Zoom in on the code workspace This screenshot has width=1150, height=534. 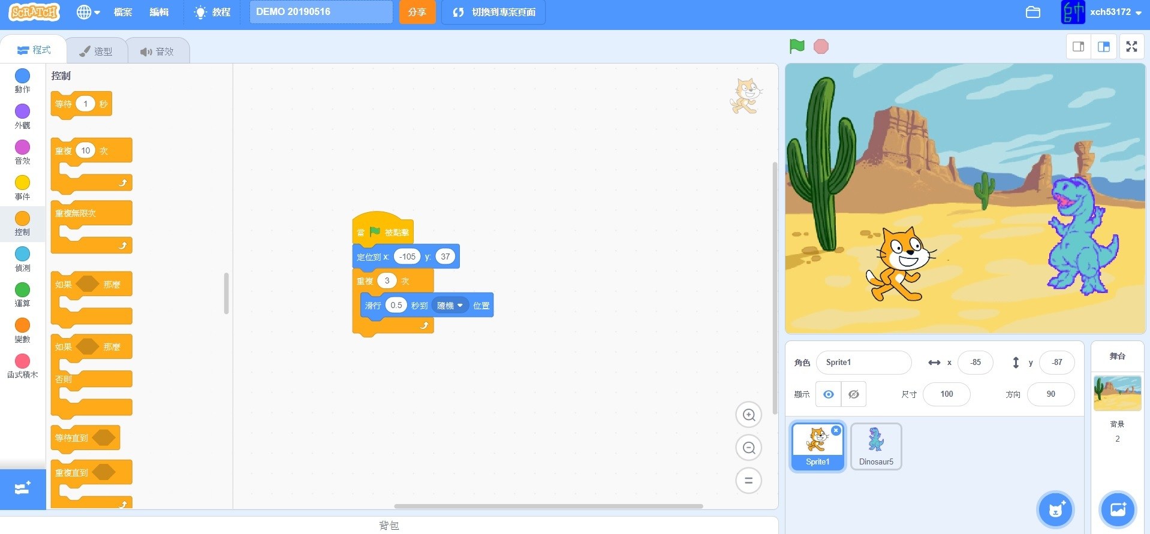[748, 415]
